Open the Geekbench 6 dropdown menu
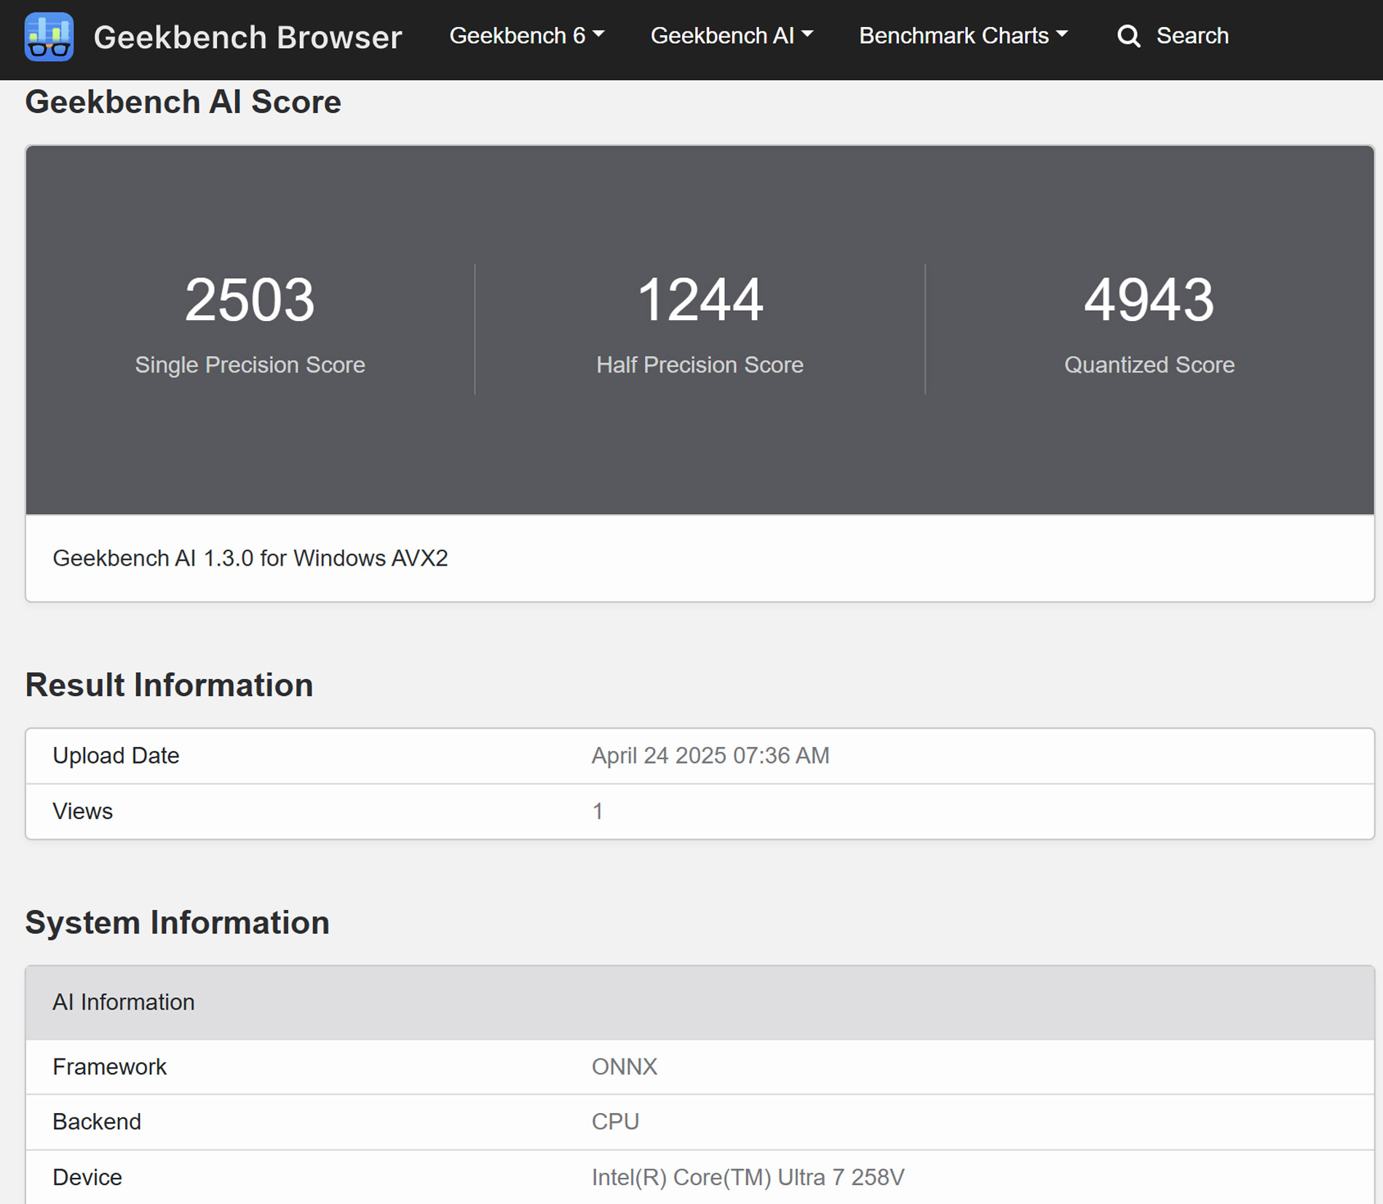 [526, 36]
